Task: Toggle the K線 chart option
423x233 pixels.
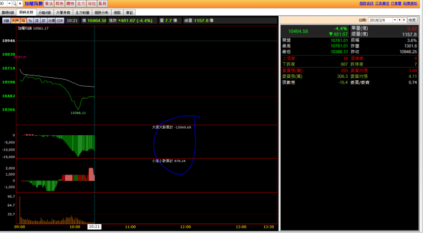Action: [6, 20]
